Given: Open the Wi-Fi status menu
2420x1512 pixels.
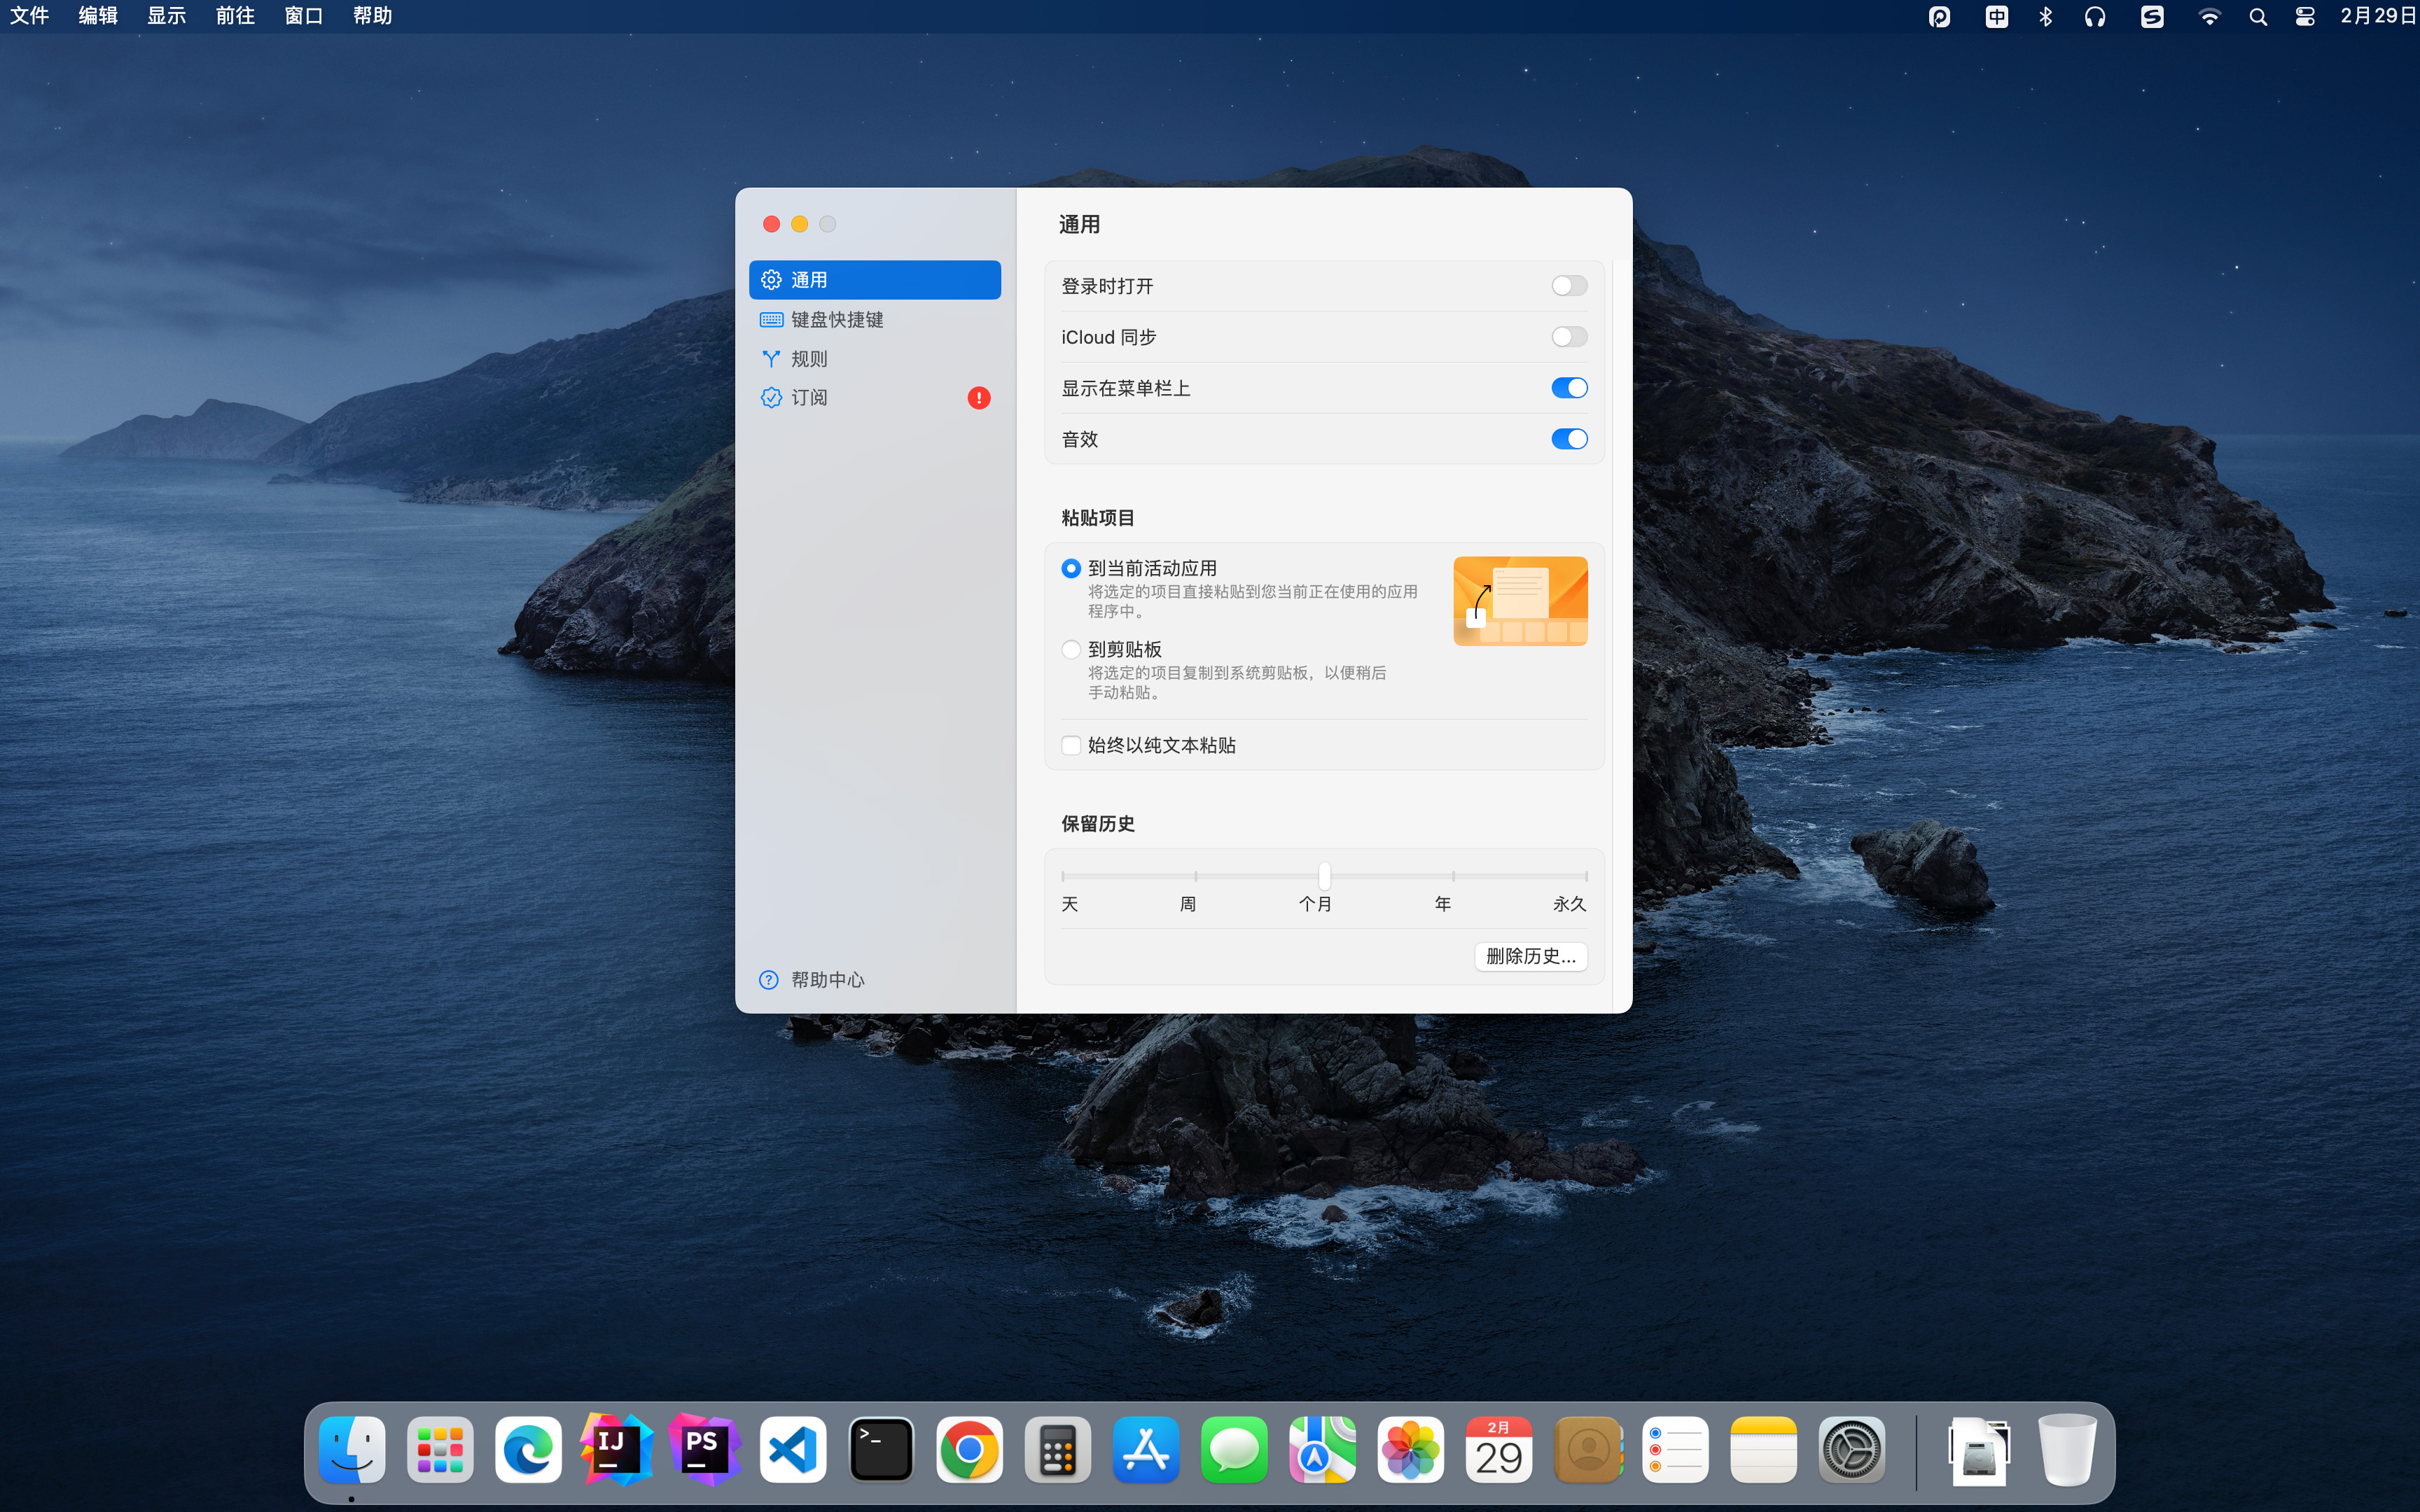Looking at the screenshot, I should (2209, 17).
